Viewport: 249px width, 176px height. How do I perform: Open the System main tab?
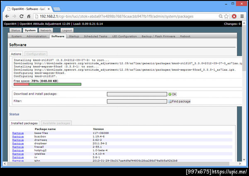[30, 30]
